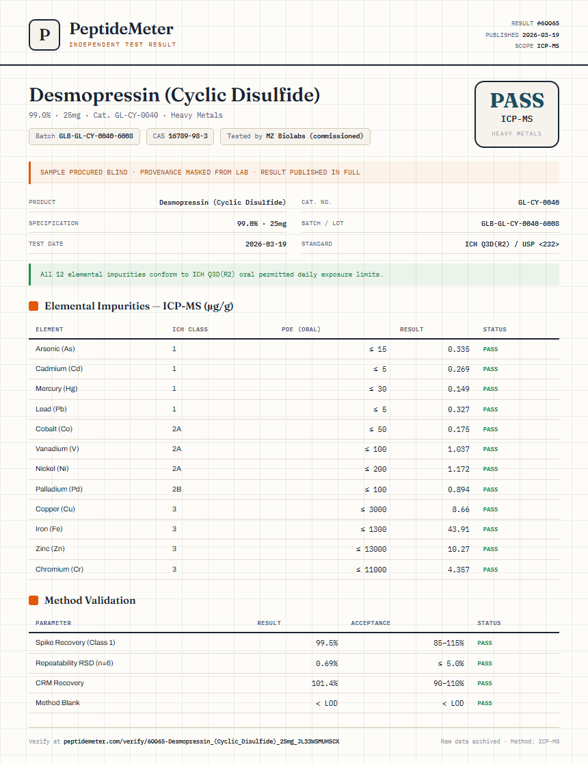Click the Lead (Pb) row label

tap(51, 409)
